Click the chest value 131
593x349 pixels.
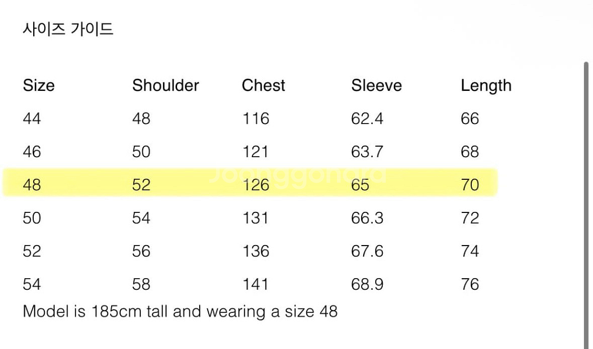coord(256,218)
